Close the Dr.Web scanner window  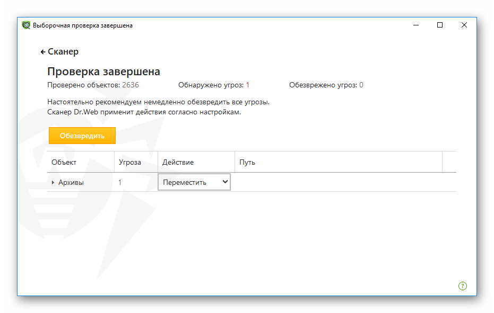pyautogui.click(x=464, y=25)
